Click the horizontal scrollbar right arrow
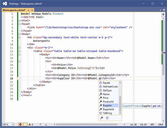This screenshot has width=167, height=128. [124, 124]
